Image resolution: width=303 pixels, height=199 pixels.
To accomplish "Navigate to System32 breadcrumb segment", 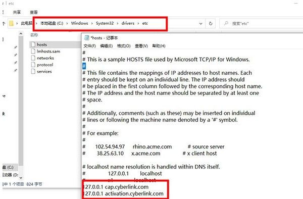I will coord(105,23).
